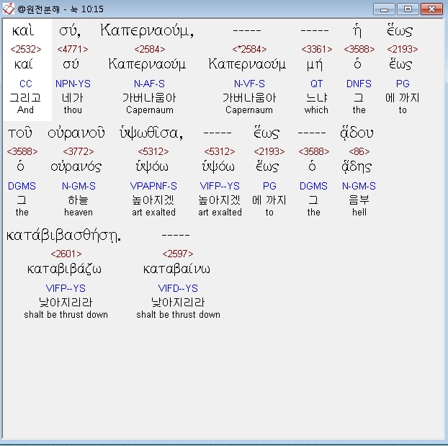The height and width of the screenshot is (446, 448).
Task: Click Strong's number <2584> without asterisk
Action: tap(150, 49)
